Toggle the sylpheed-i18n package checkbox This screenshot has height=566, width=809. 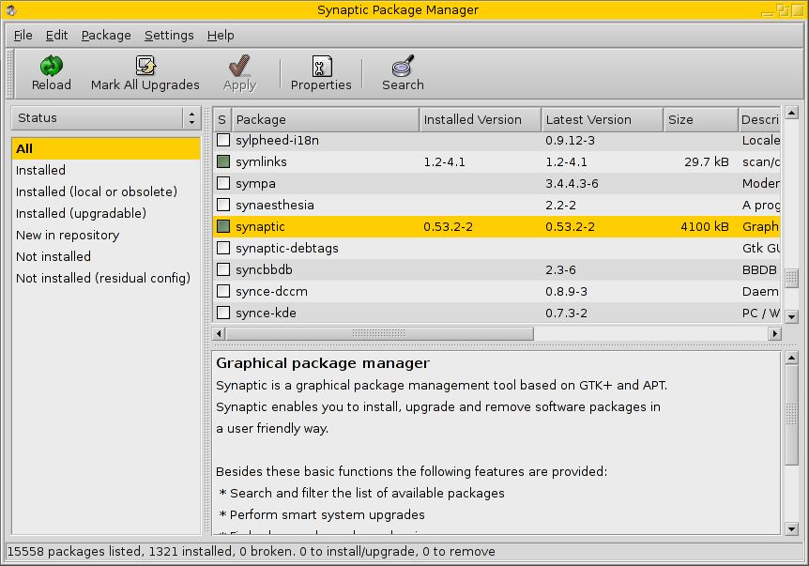pos(221,140)
